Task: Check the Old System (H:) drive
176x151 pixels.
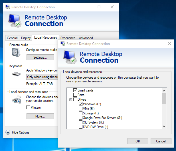Action: pyautogui.click(x=80, y=122)
